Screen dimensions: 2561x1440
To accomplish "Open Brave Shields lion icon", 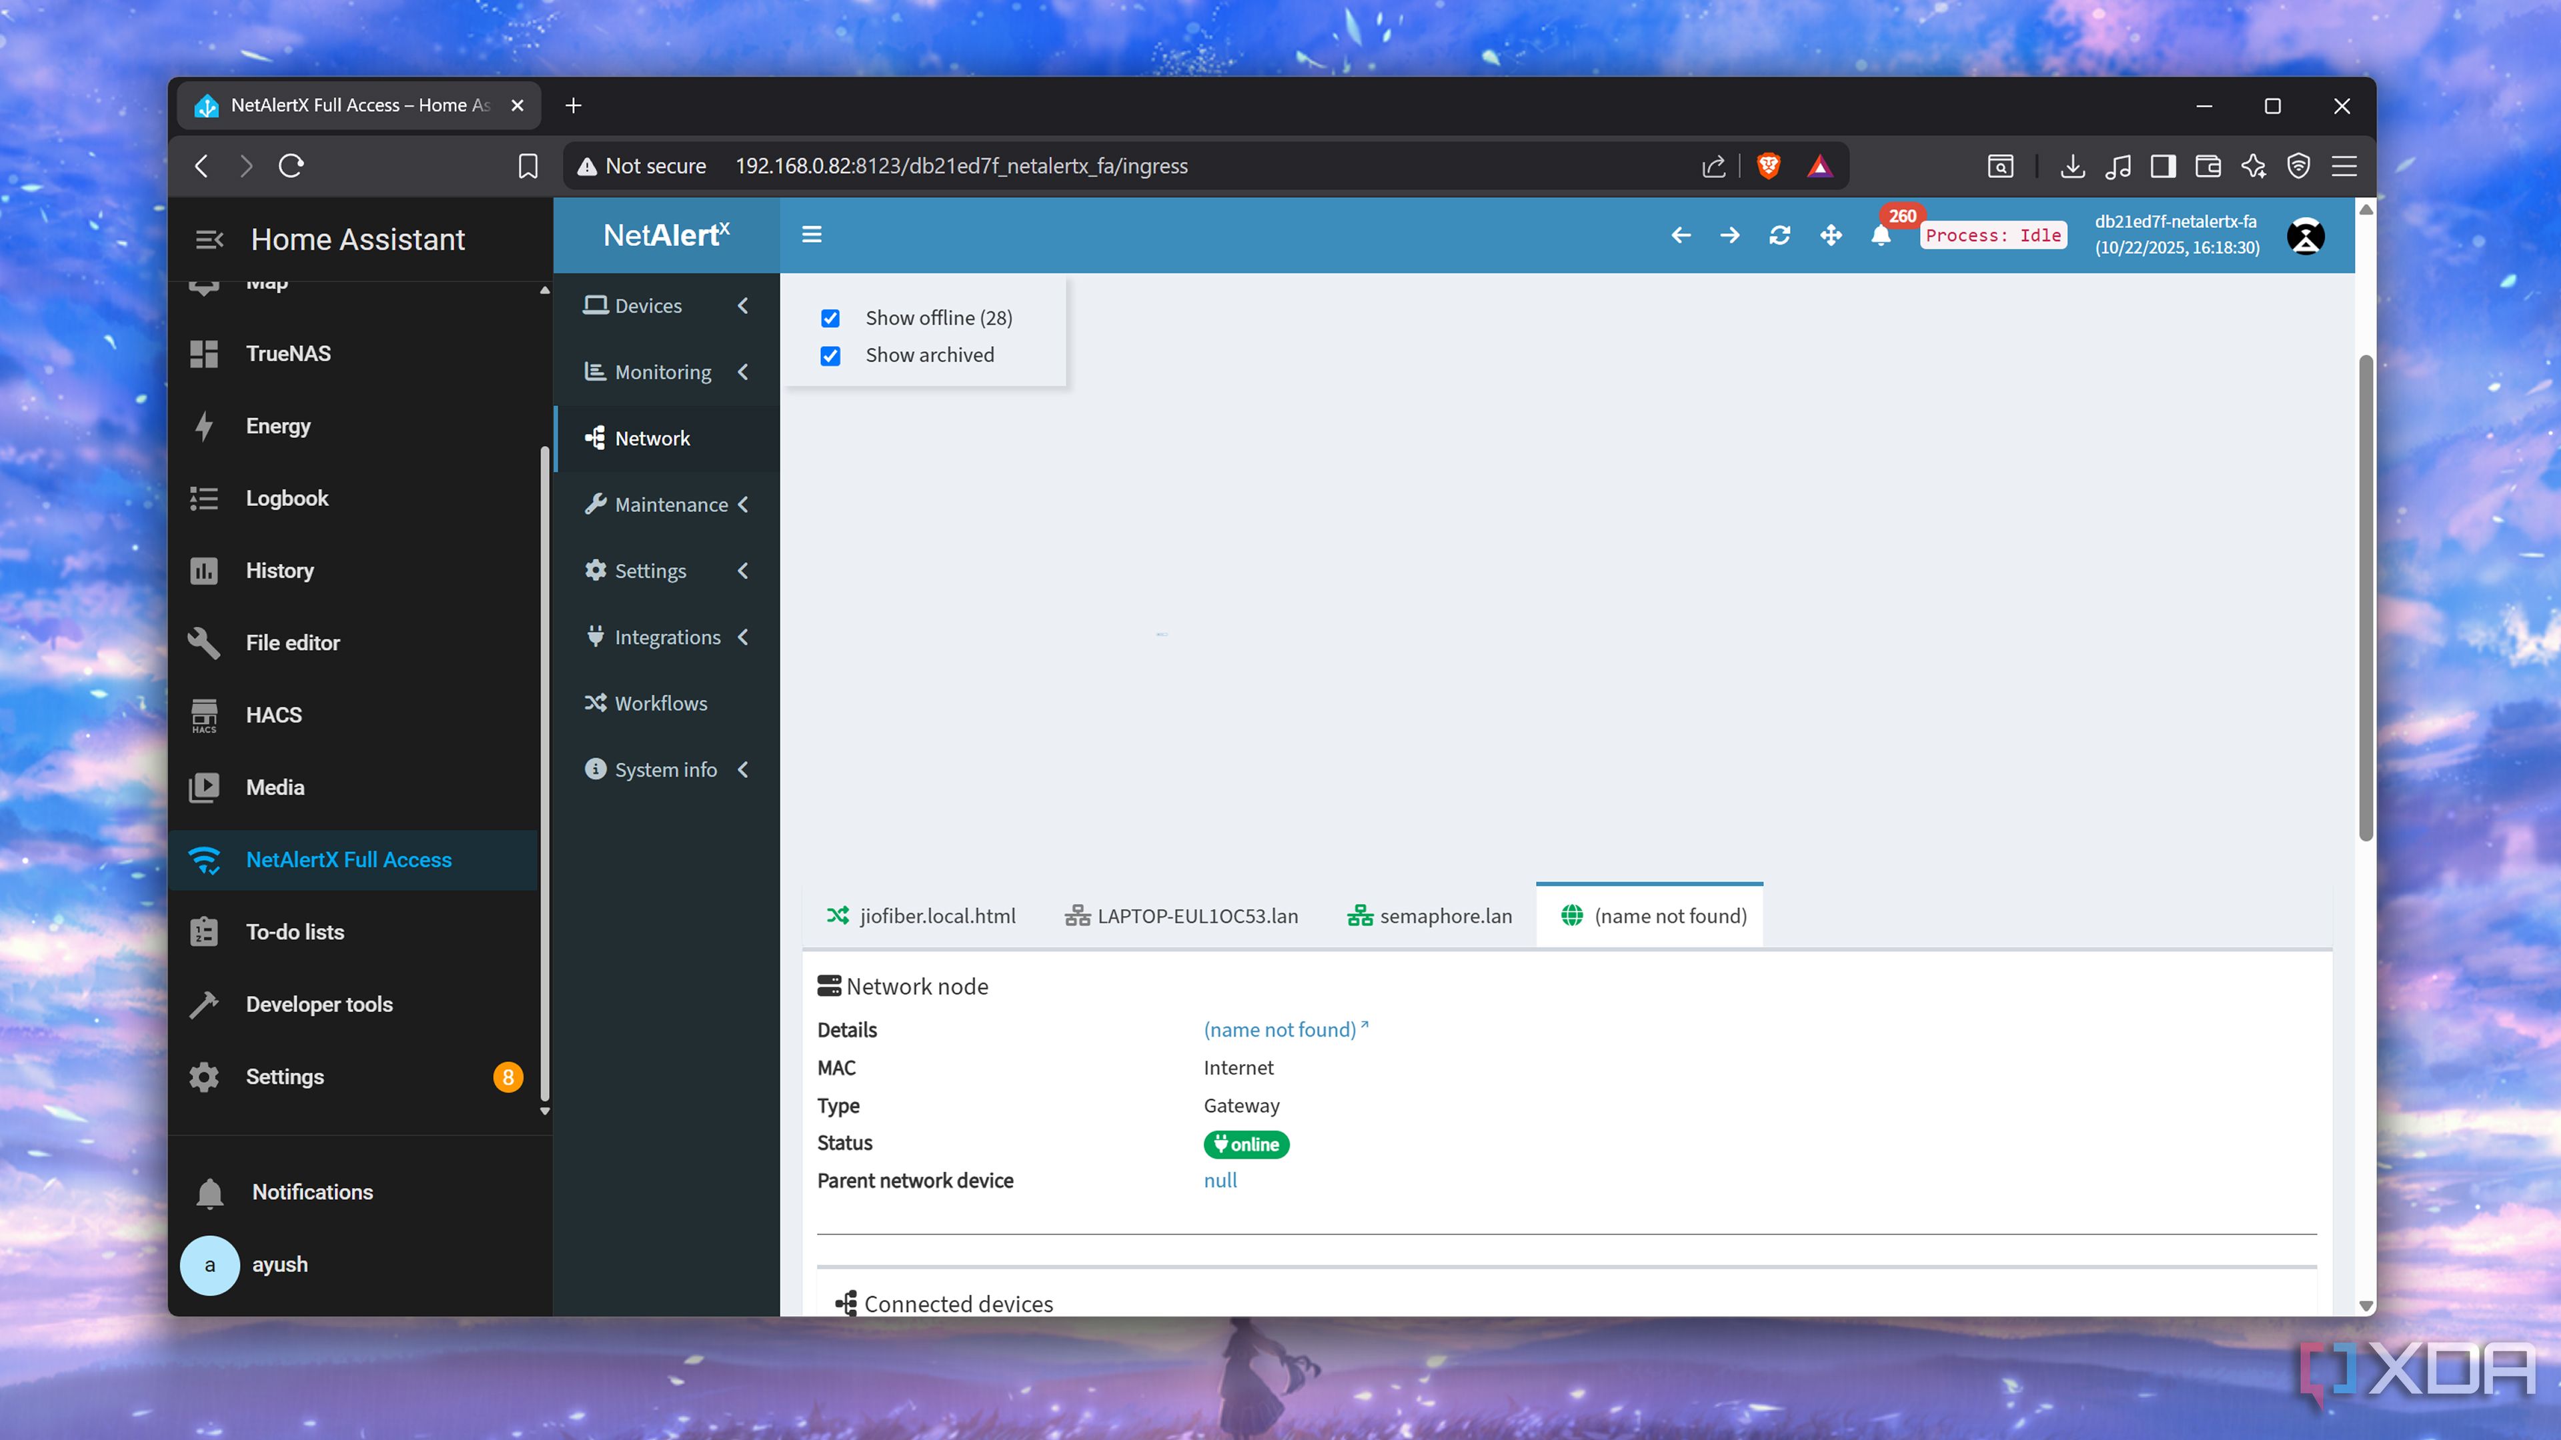I will click(x=1769, y=166).
